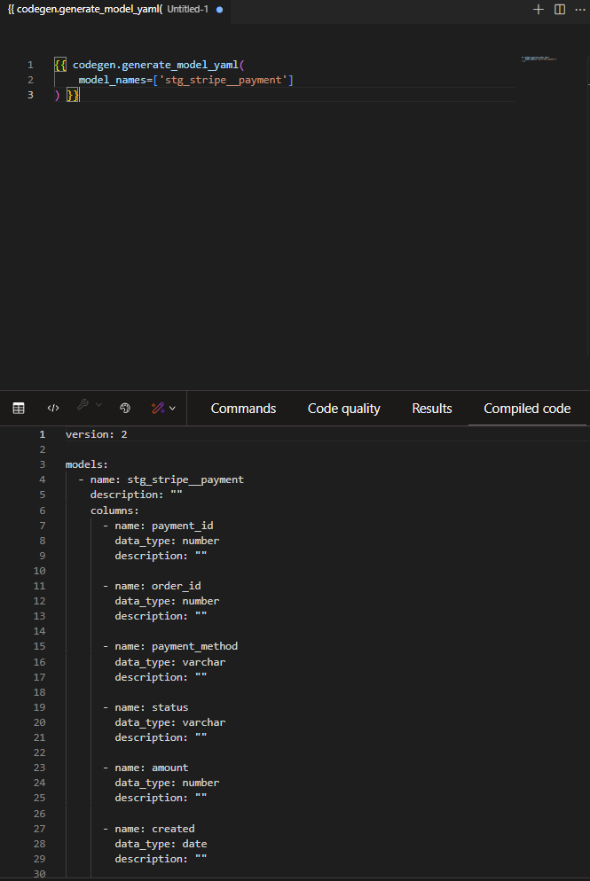Click the split editor layout icon
This screenshot has height=881, width=590.
coord(560,9)
